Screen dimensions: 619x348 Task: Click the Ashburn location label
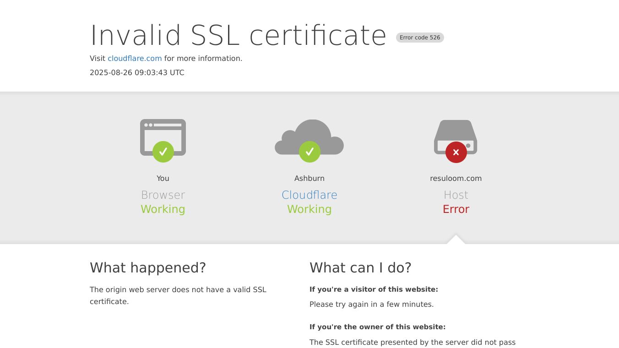pyautogui.click(x=309, y=179)
